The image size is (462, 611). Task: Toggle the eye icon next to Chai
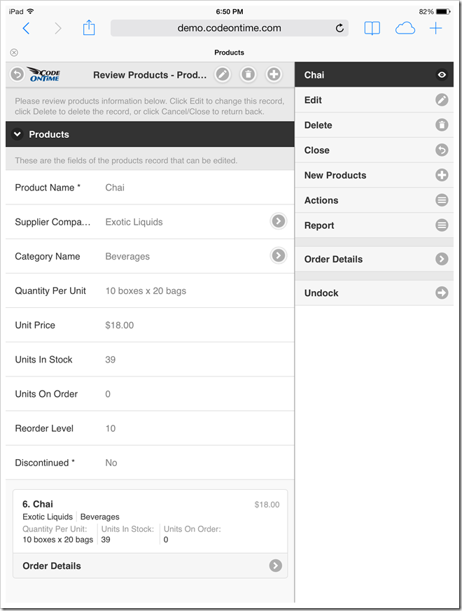click(442, 75)
